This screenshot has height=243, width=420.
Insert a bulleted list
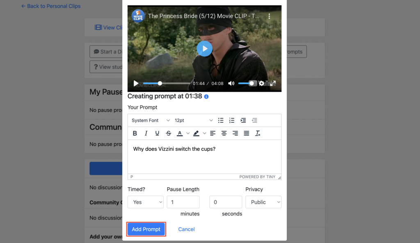point(221,120)
